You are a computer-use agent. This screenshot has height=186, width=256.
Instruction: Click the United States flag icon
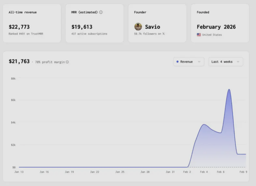coord(199,35)
